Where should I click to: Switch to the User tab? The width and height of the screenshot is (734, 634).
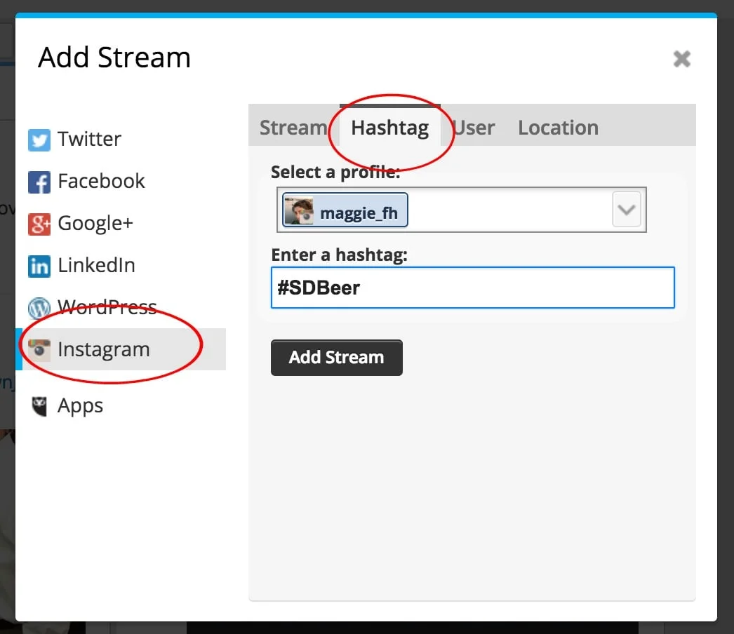click(x=474, y=127)
